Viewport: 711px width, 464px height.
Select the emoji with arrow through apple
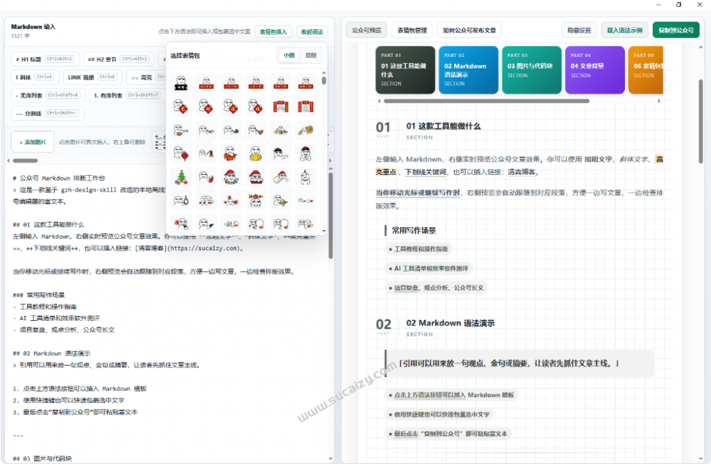coord(256,200)
